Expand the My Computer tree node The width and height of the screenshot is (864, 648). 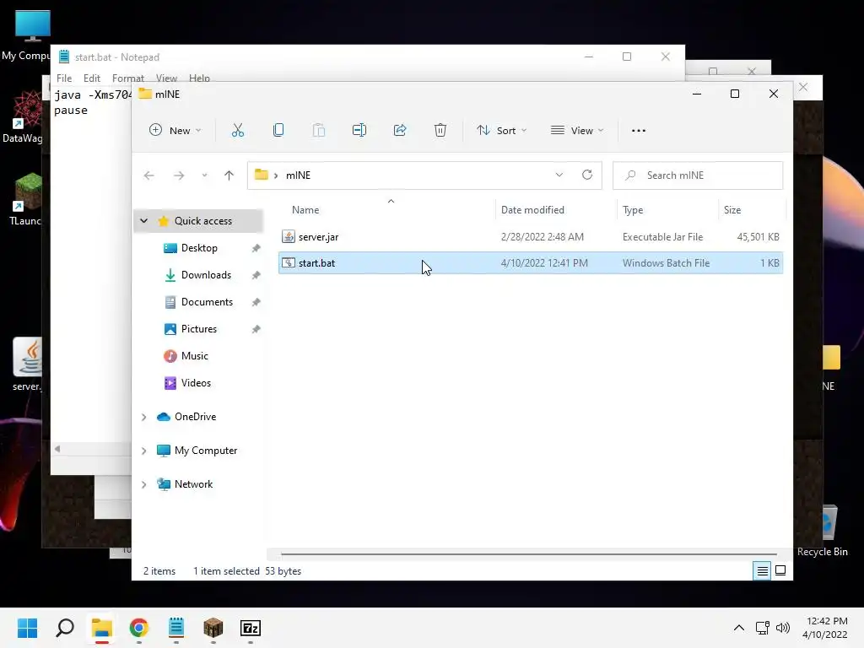click(143, 451)
